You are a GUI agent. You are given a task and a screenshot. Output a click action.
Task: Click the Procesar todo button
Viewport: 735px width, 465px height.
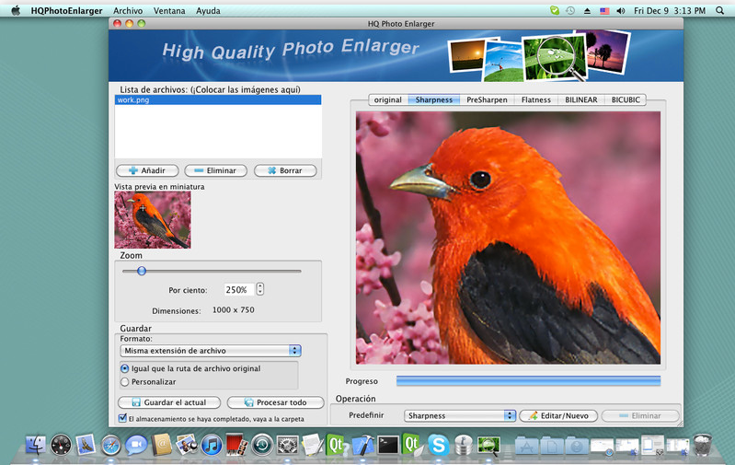point(276,402)
